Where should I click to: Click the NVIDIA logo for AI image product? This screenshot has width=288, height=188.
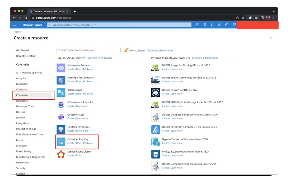[x=155, y=68]
